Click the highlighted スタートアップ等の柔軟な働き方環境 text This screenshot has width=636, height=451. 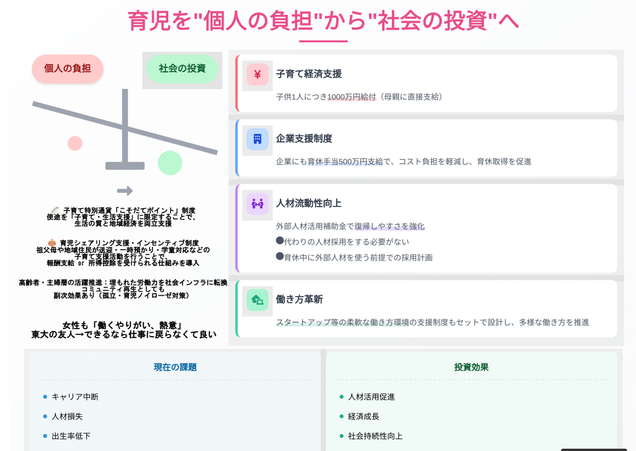[343, 322]
